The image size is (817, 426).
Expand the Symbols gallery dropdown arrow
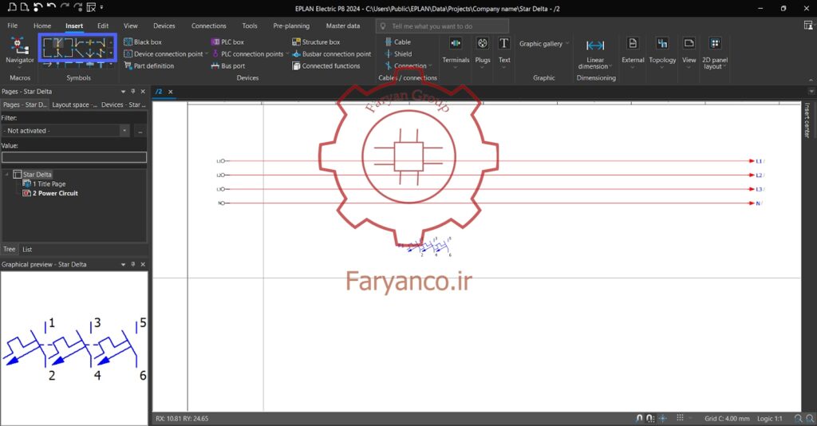[x=111, y=65]
